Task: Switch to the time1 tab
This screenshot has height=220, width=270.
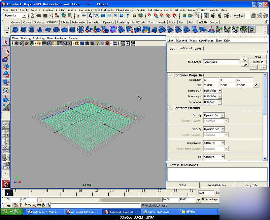Action: [x=198, y=48]
